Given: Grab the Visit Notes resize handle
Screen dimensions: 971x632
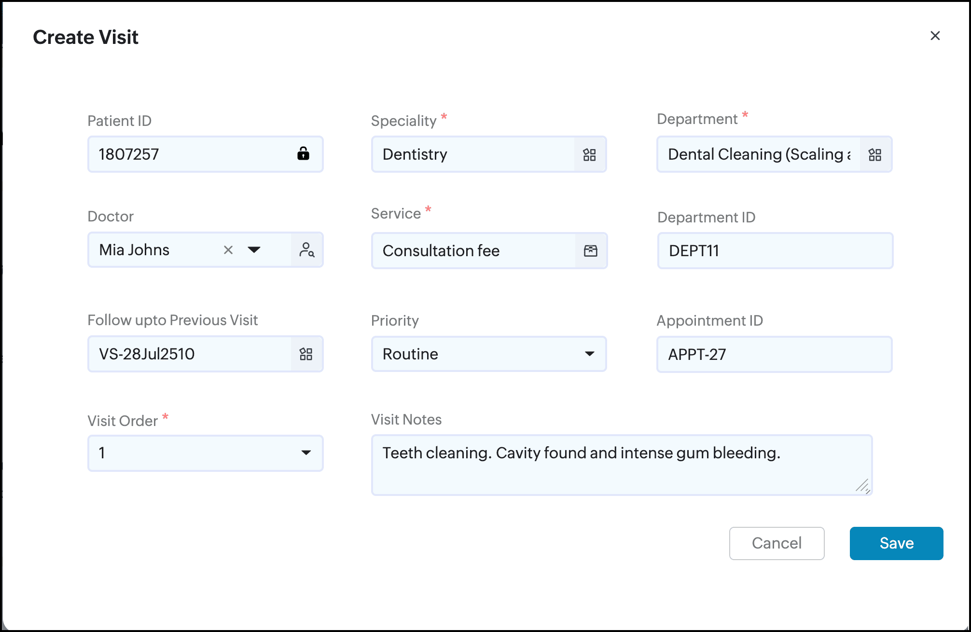Looking at the screenshot, I should 863,486.
